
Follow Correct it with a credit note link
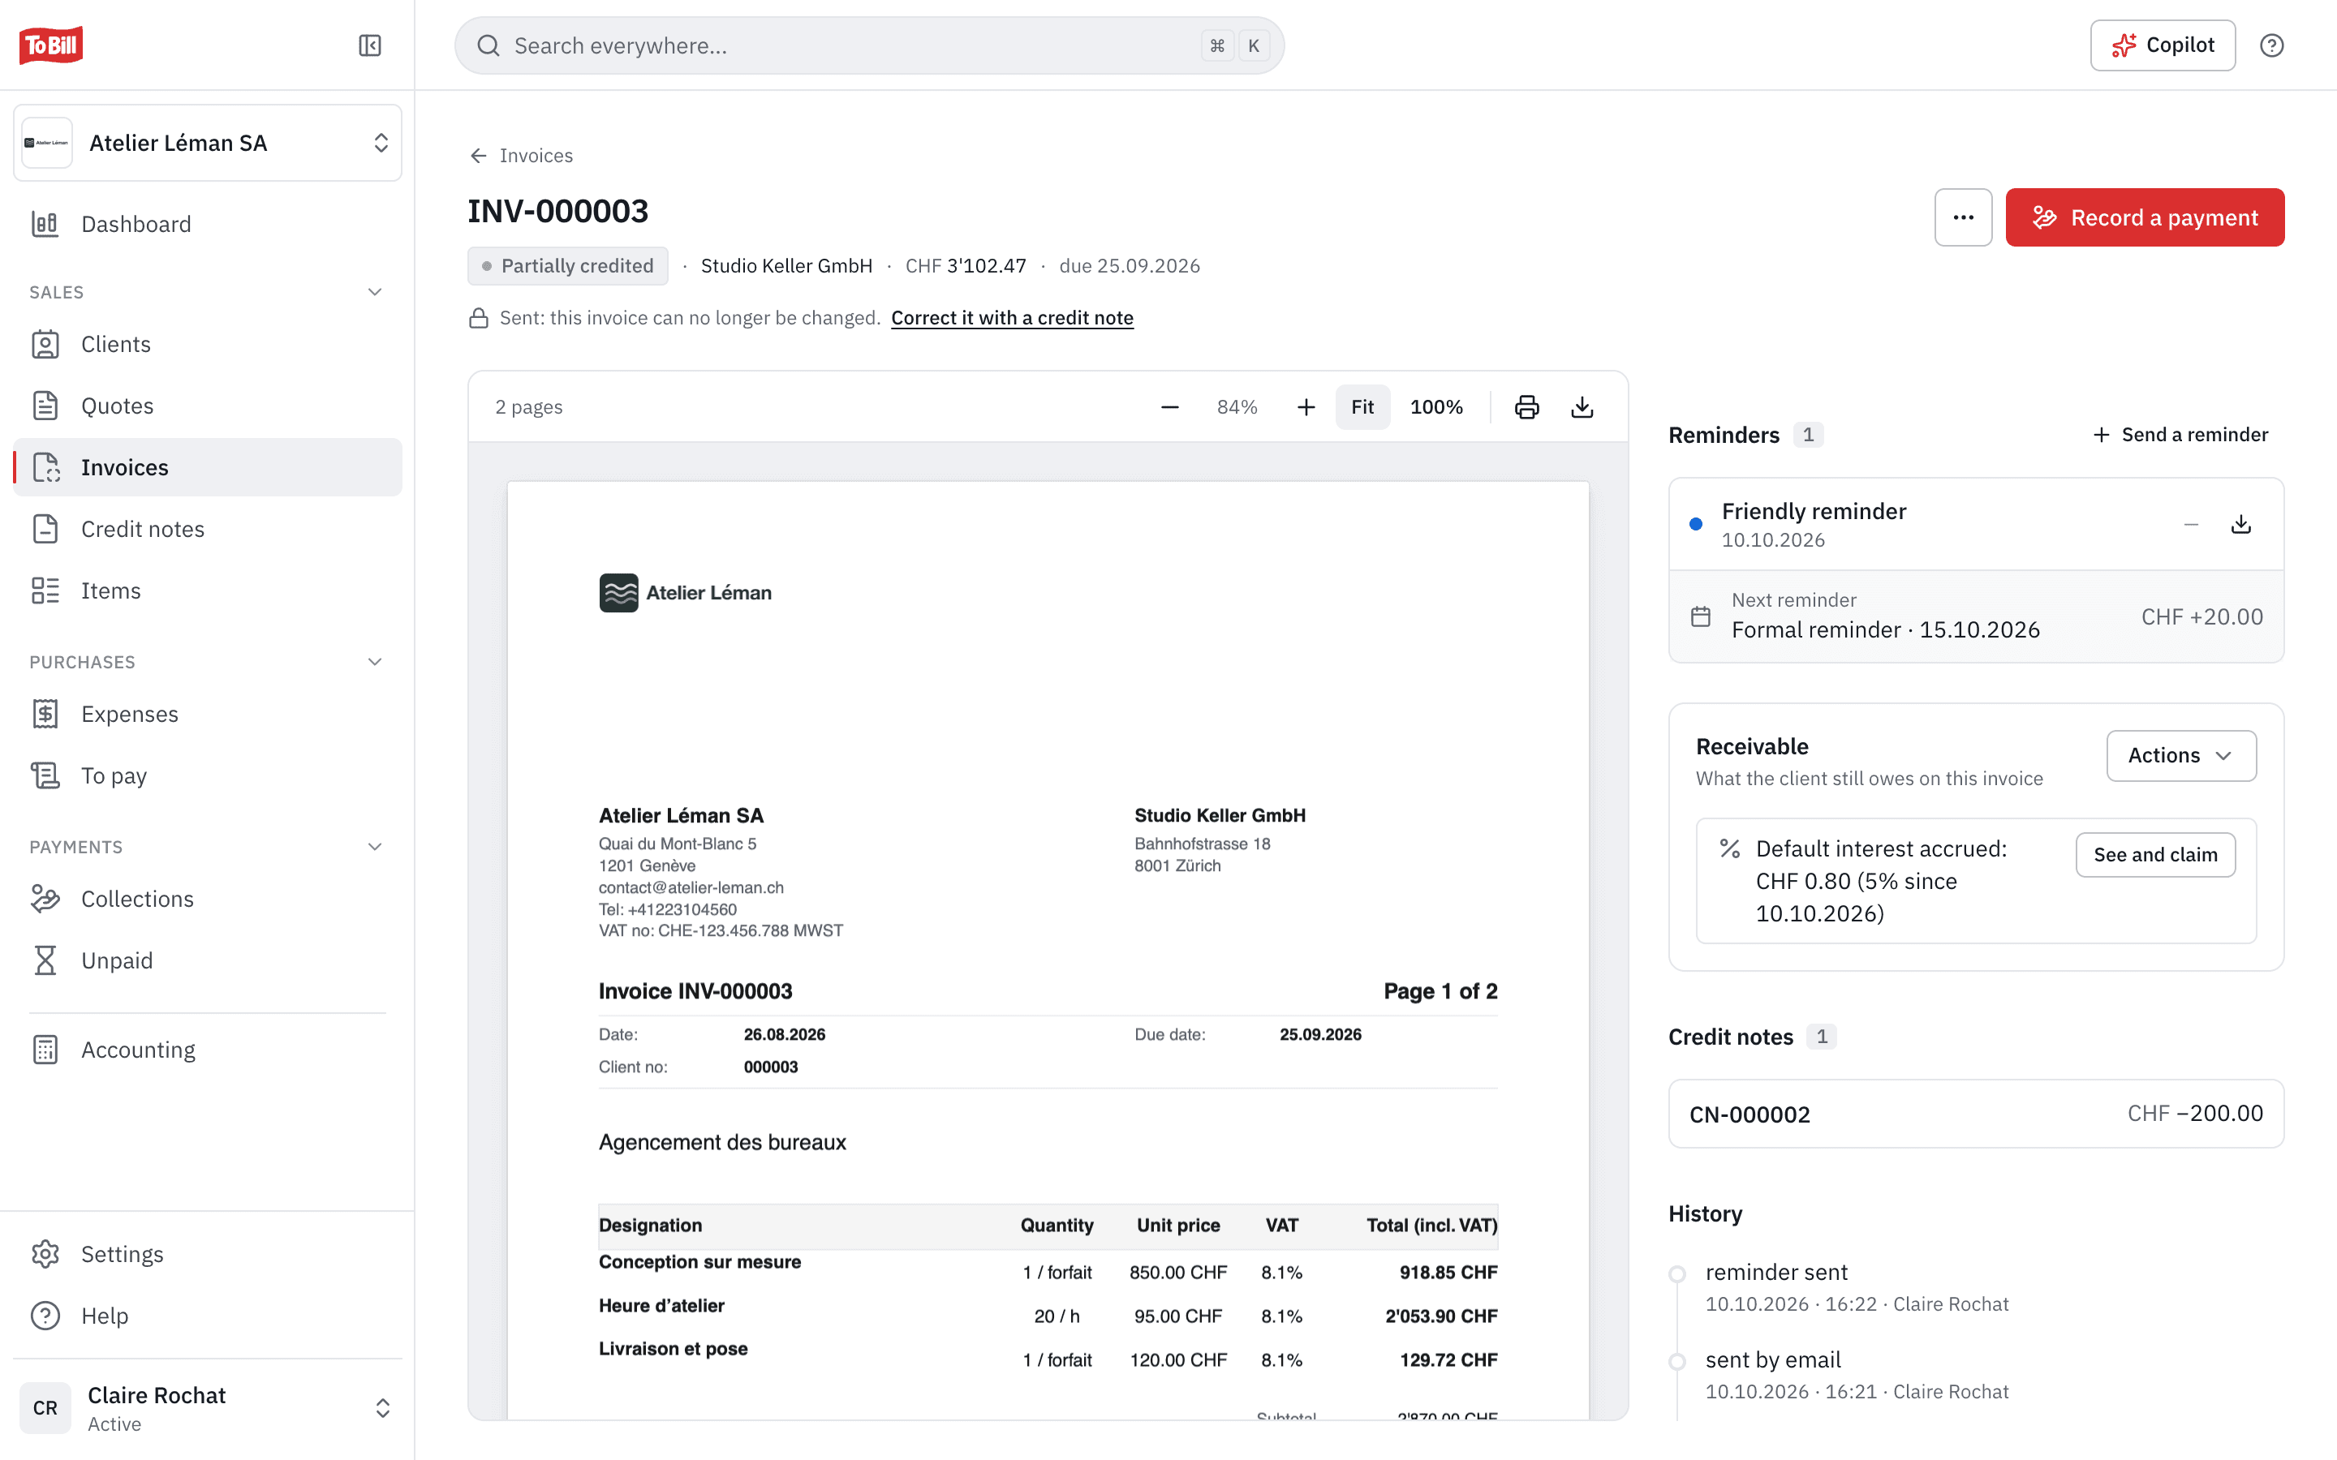pyautogui.click(x=1012, y=318)
